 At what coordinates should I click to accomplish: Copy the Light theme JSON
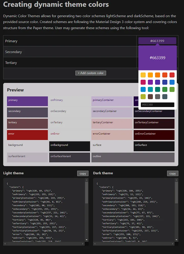click(83, 174)
